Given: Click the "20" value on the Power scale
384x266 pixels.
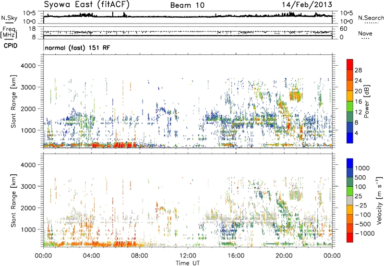Looking at the screenshot, I should [358, 91].
